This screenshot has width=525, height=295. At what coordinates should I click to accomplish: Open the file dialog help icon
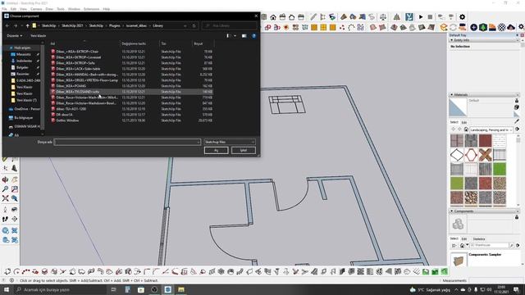coord(253,36)
